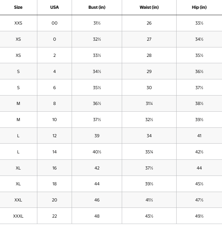Select waist measurement 34 cell
This screenshot has height=226, width=222.
point(149,136)
